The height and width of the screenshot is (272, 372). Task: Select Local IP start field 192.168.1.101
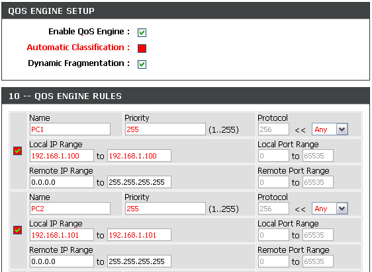(x=62, y=235)
